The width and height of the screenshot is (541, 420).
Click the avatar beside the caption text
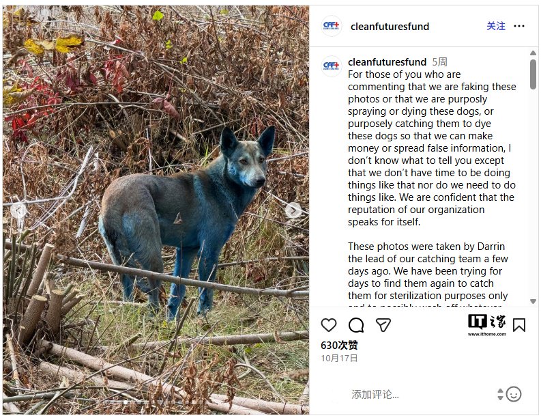[332, 66]
